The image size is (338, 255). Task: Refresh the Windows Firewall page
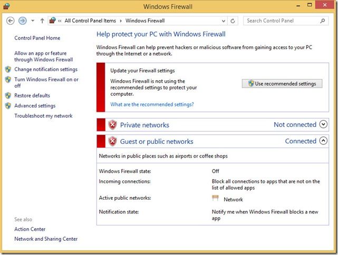tap(233, 21)
